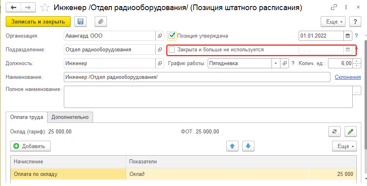Move accrual row down with arrow
This screenshot has width=367, height=186.
point(248,146)
